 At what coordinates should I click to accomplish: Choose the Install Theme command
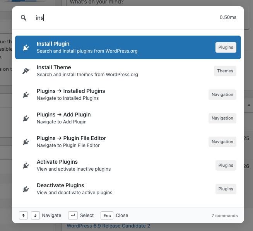tap(116, 71)
